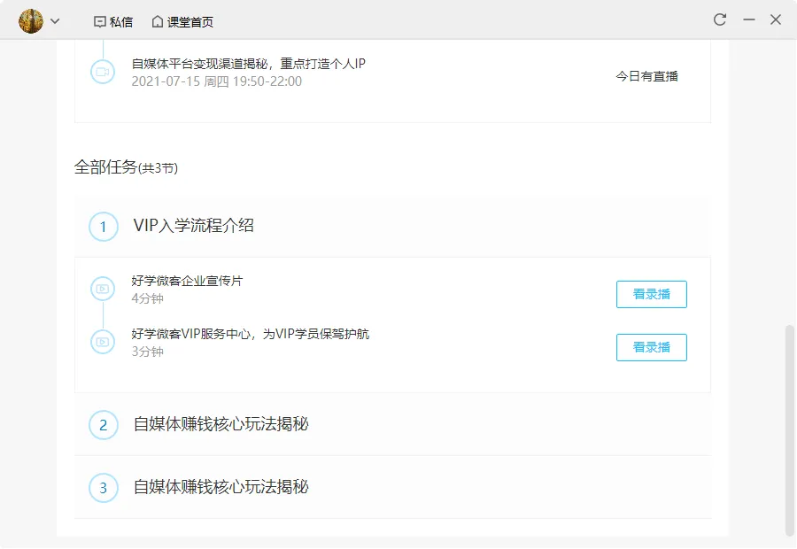Click the 4分钟 duration text
The width and height of the screenshot is (797, 549).
coord(147,298)
